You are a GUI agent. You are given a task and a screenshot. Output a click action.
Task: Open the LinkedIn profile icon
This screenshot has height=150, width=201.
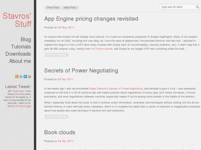[25, 77]
